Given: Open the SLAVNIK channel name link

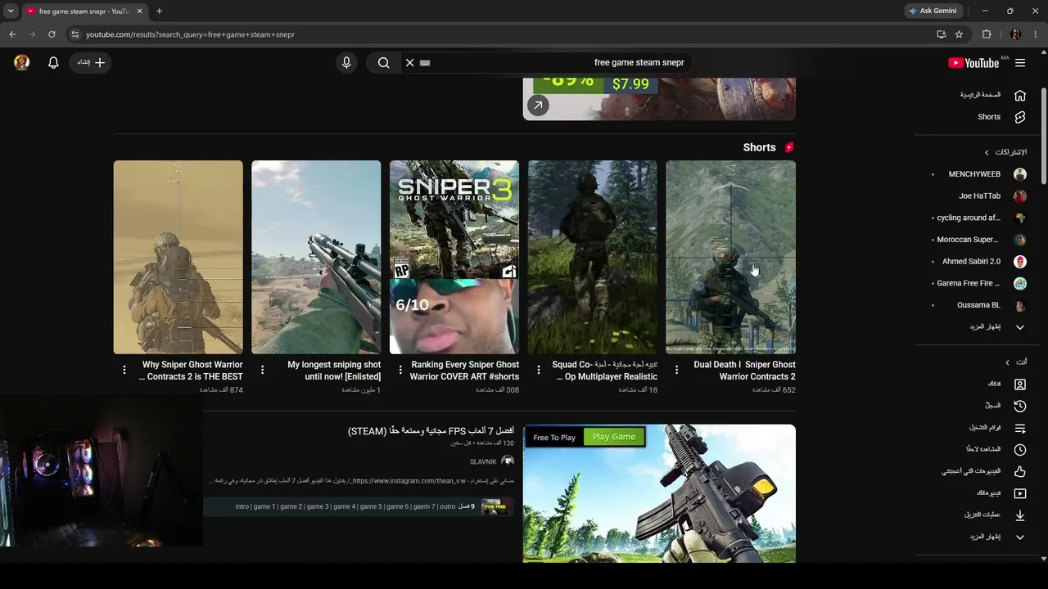Looking at the screenshot, I should click(x=483, y=462).
